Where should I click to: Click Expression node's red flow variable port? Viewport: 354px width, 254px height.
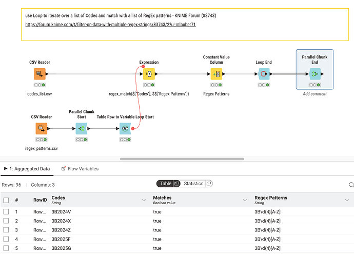click(143, 67)
